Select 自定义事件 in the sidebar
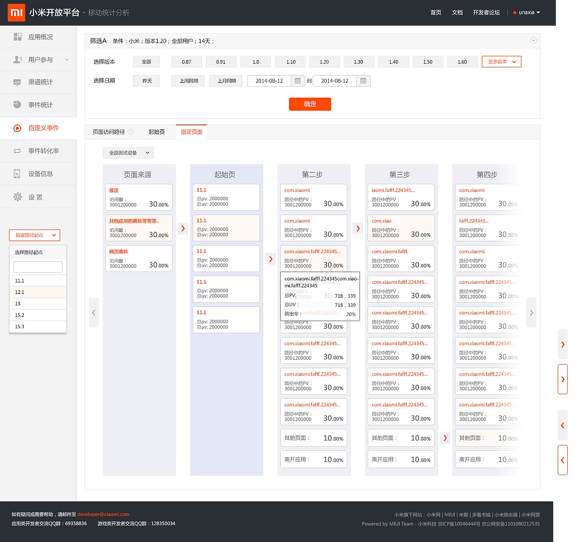The height and width of the screenshot is (542, 575). coord(38,128)
